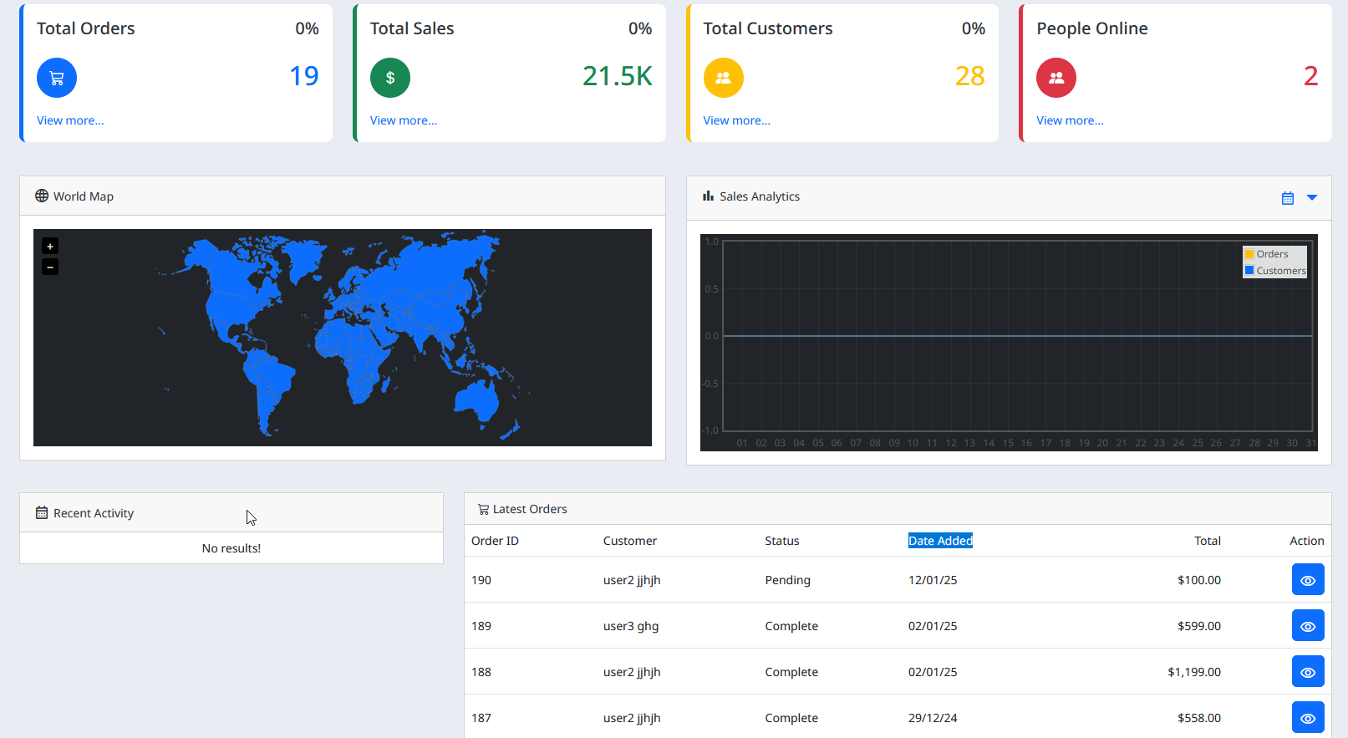Click the globe icon beside World Map
The width and height of the screenshot is (1348, 738).
[x=42, y=196]
